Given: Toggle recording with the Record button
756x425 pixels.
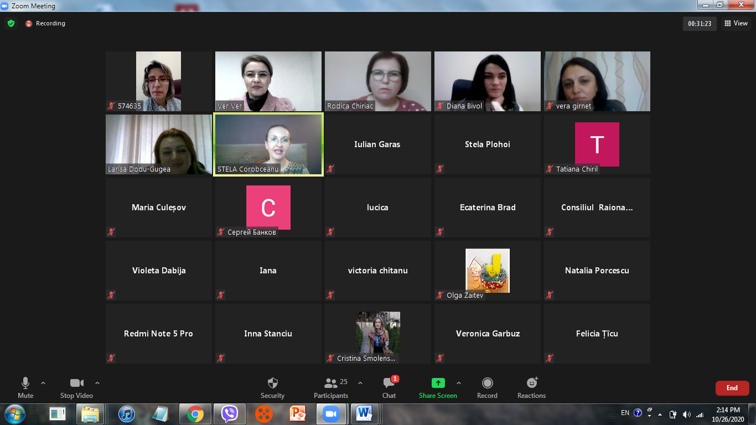Looking at the screenshot, I should coord(487,383).
